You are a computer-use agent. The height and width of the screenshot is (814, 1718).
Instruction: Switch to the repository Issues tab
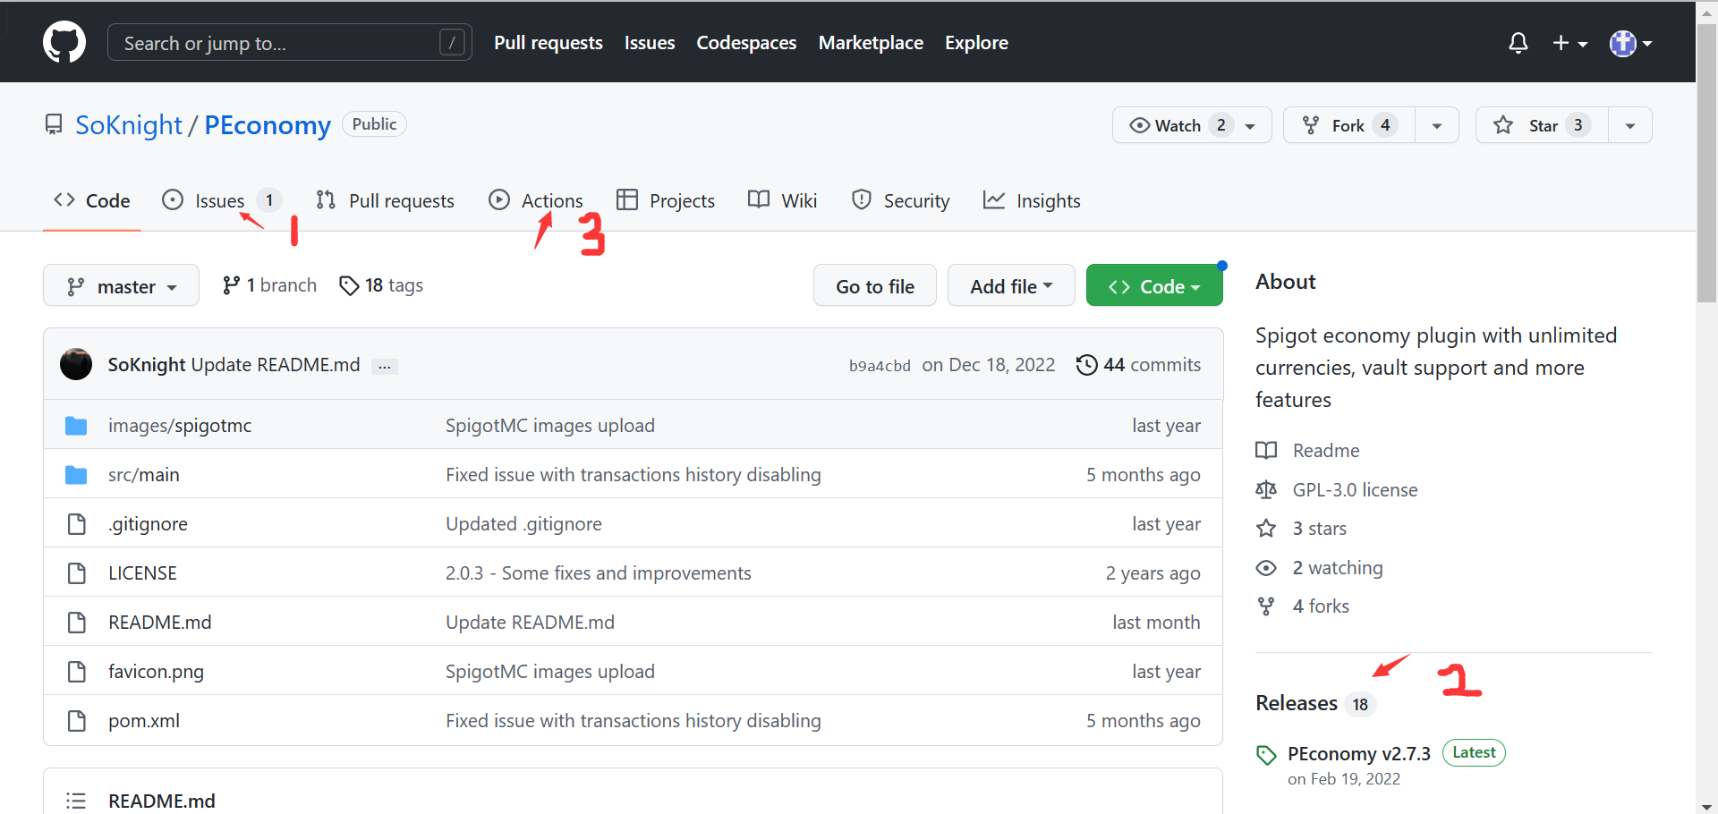pyautogui.click(x=222, y=200)
